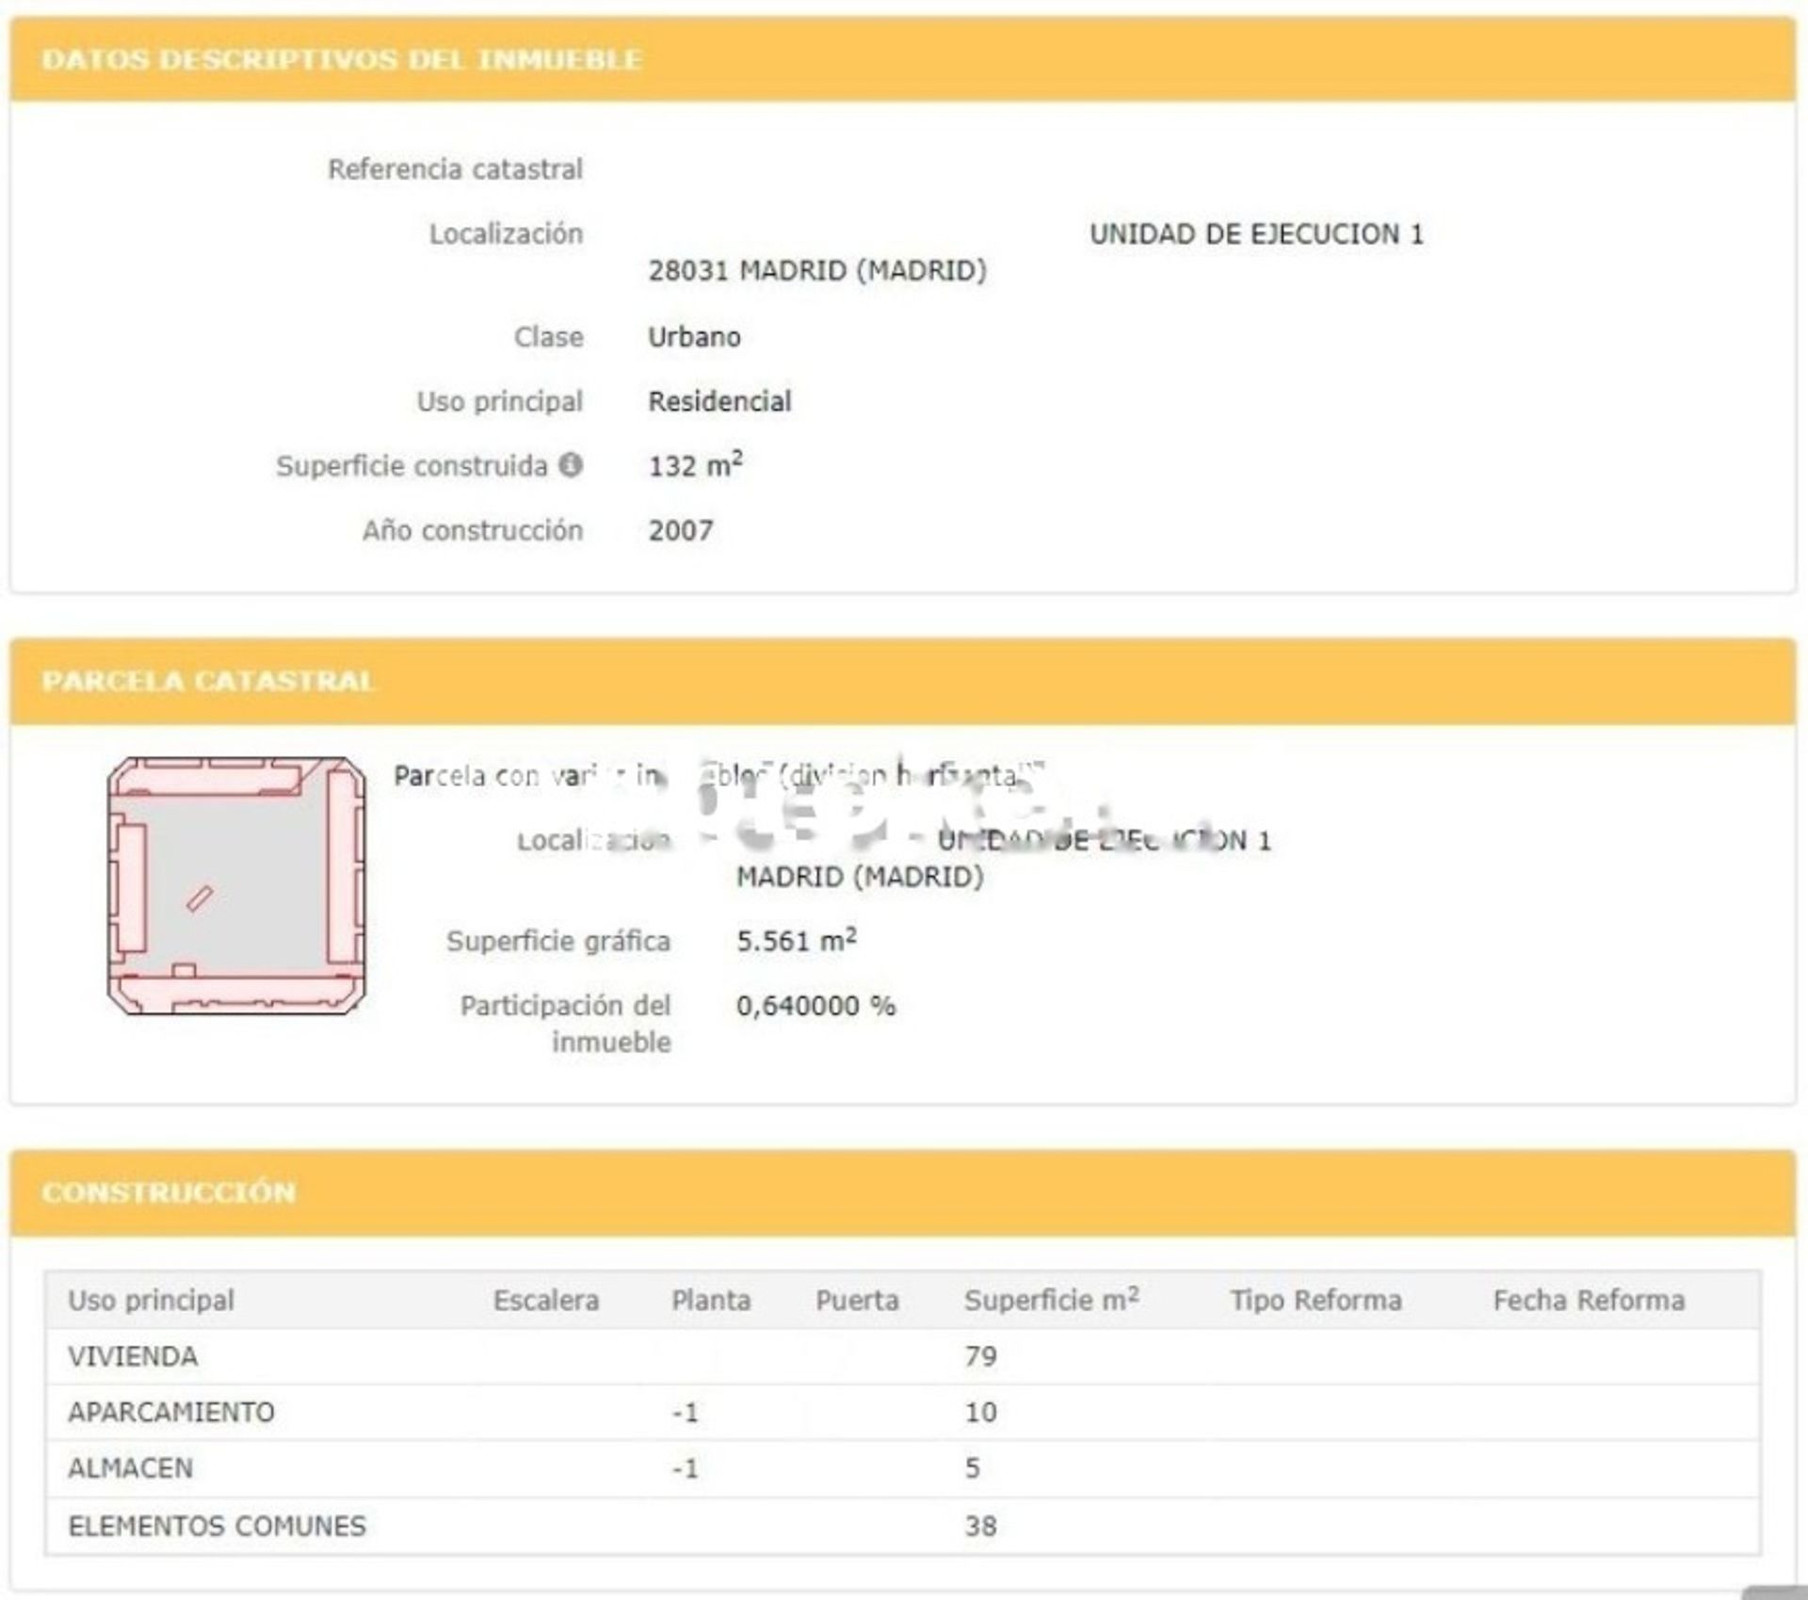Click the 10 surface value for APARCAMIENTO

(x=980, y=1412)
